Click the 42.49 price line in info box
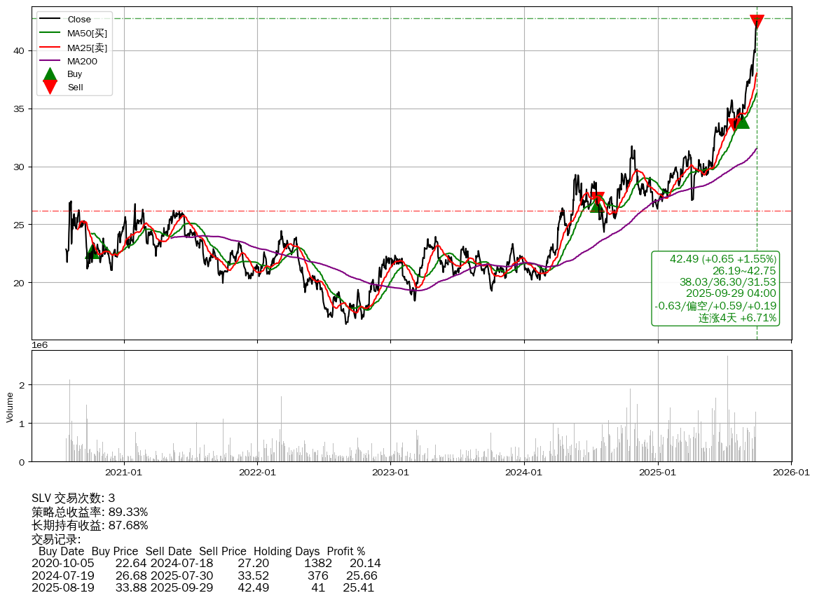 click(x=722, y=259)
